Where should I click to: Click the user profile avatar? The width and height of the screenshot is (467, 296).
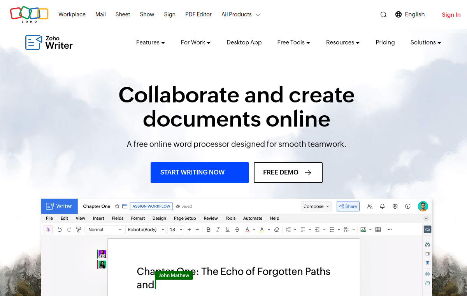coord(423,206)
